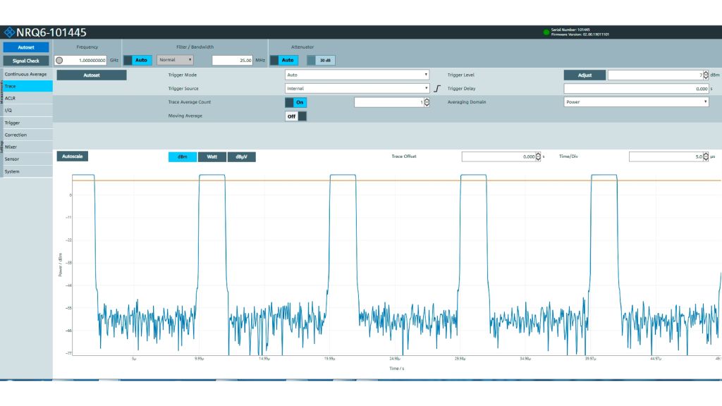Click the Trace Offset stepper arrows
Image resolution: width=722 pixels, height=406 pixels.
(539, 156)
